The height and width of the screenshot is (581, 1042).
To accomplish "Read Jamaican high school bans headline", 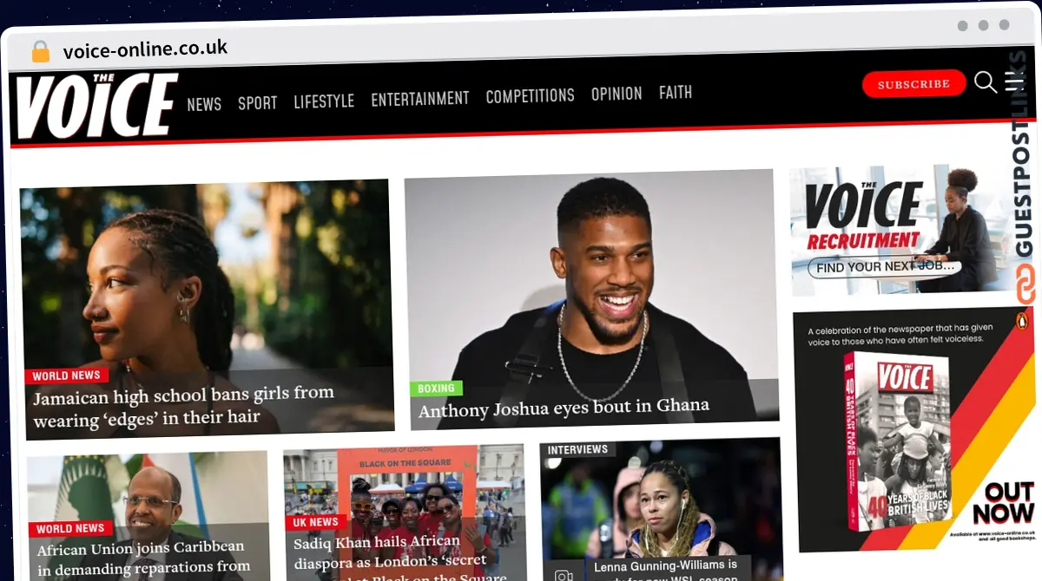I will pos(183,406).
